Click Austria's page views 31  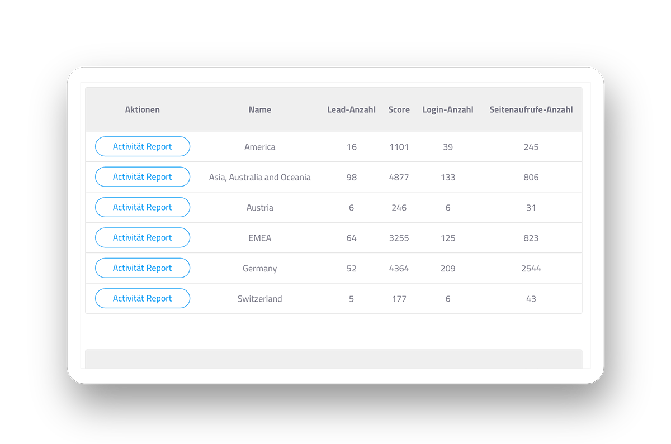(x=531, y=208)
